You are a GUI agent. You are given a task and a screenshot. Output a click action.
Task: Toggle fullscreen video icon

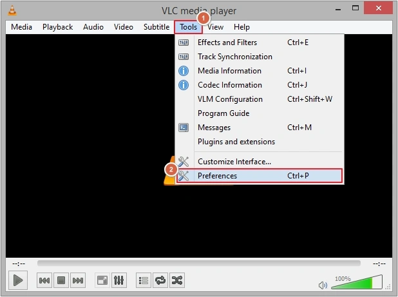(x=102, y=280)
